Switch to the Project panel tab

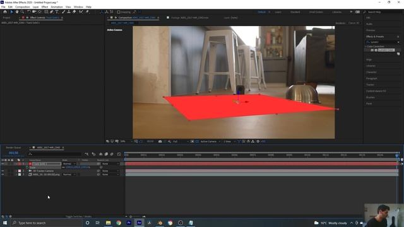point(6,18)
